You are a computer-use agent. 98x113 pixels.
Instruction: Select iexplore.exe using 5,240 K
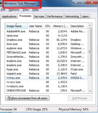46,65
